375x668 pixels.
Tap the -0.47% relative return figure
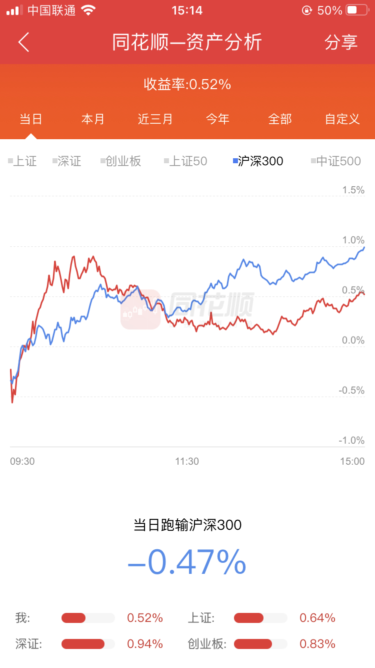(187, 562)
